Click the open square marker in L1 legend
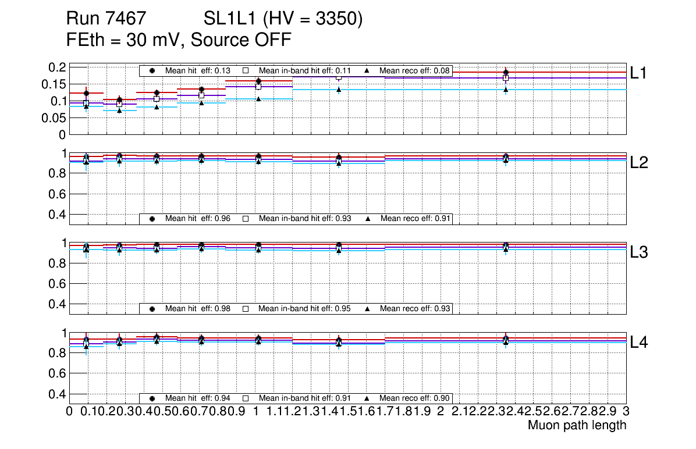 [x=245, y=71]
